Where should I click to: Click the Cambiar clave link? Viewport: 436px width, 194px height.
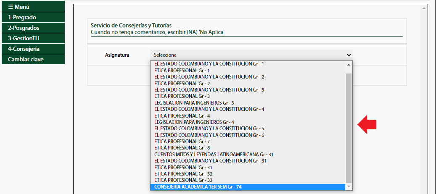pyautogui.click(x=33, y=59)
